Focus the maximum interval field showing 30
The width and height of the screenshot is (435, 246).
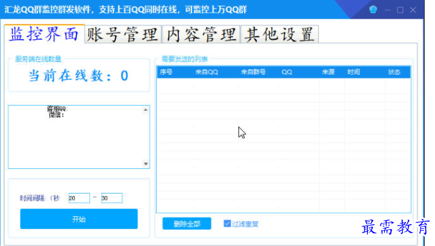coord(112,198)
